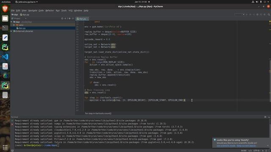This screenshot has width=271, height=152.
Task: Toggle tool window quick access in status bar
Action: (x=12, y=150)
